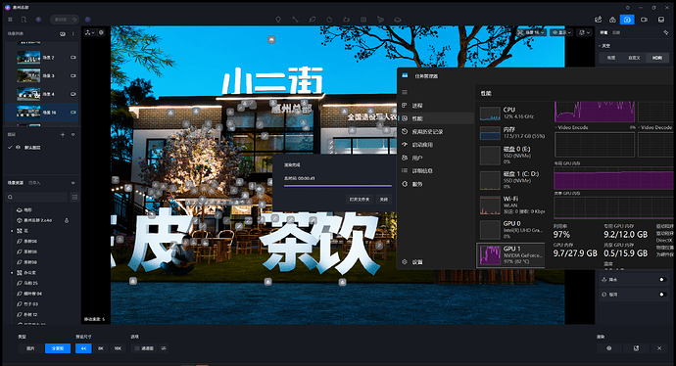
Task: Select the path line tool
Action: click(295, 20)
